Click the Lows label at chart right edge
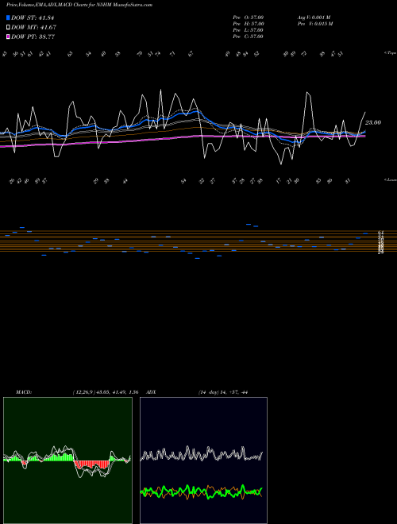The width and height of the screenshot is (397, 524). (390, 179)
